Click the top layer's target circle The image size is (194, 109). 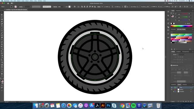tap(191, 88)
